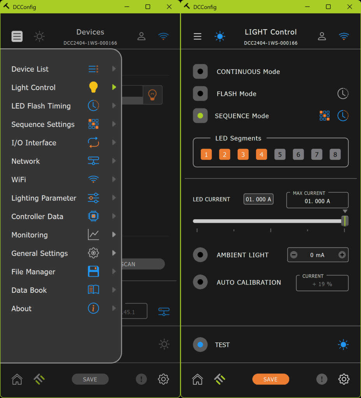361x398 pixels.
Task: Click the warning alert icon next to orange SAVE
Action: 321,379
